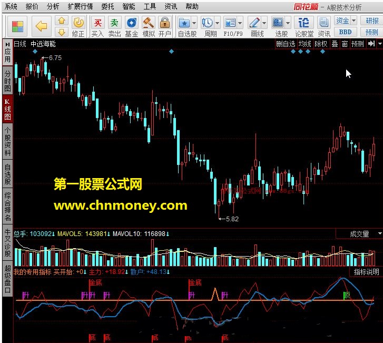Expand the 自选股 dropdown arrow
Viewport: 383px width, 343px height.
pyautogui.click(x=194, y=23)
